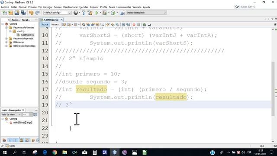Click the globe browser icon in toolbar

point(76,13)
